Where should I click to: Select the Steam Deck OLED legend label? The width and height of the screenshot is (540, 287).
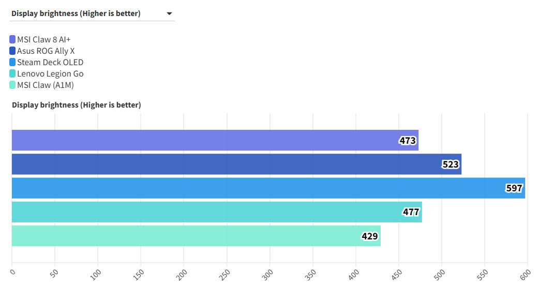[x=50, y=62]
